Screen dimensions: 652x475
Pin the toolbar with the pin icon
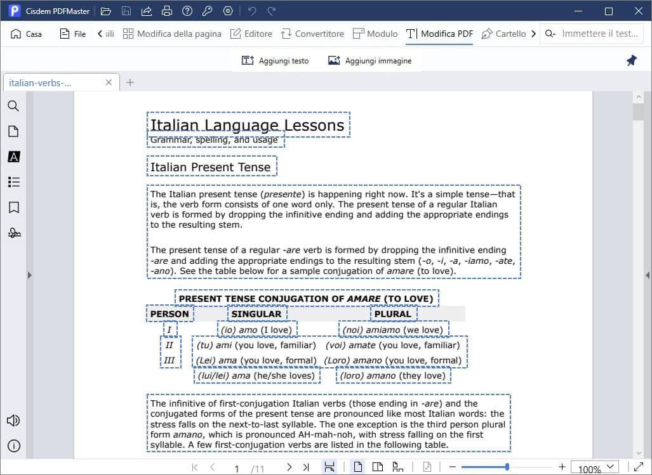point(631,60)
